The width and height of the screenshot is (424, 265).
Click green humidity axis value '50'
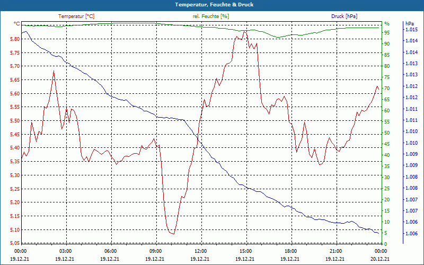(387, 133)
